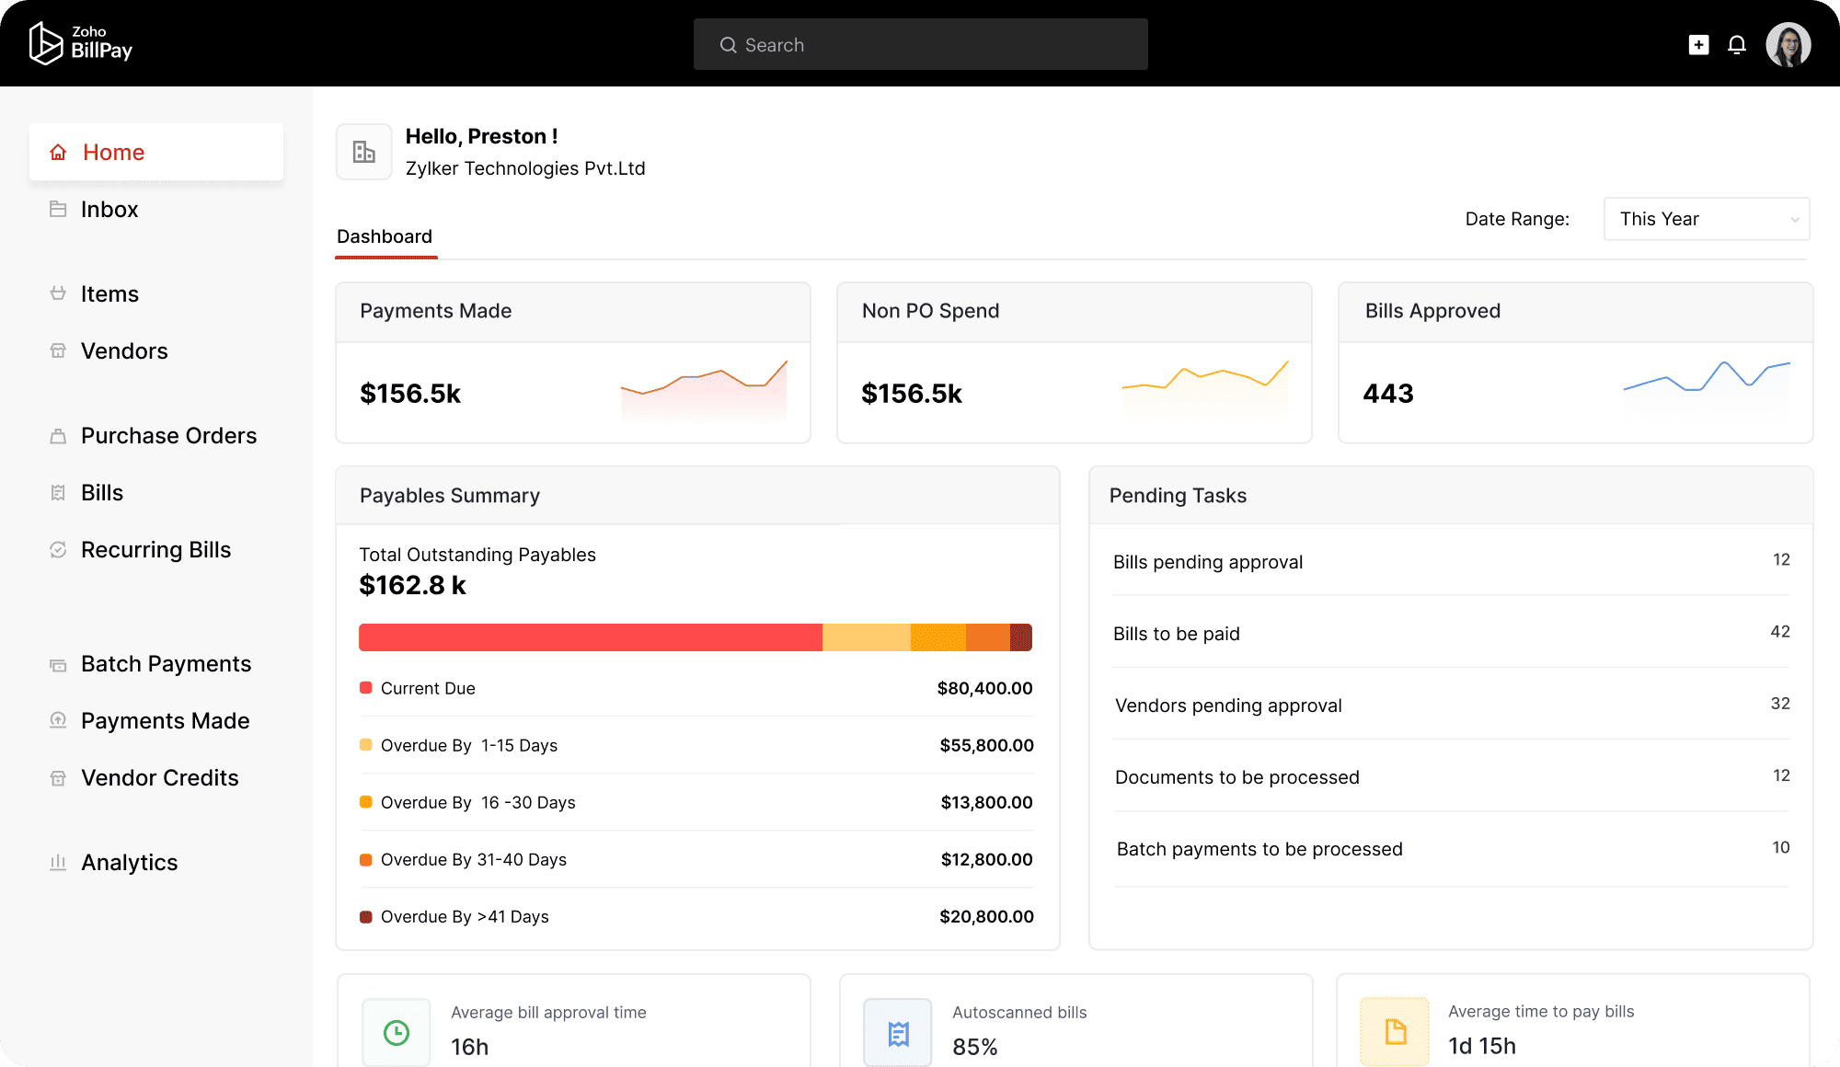1840x1067 pixels.
Task: Click the Vendor Credits icon
Action: 57,777
